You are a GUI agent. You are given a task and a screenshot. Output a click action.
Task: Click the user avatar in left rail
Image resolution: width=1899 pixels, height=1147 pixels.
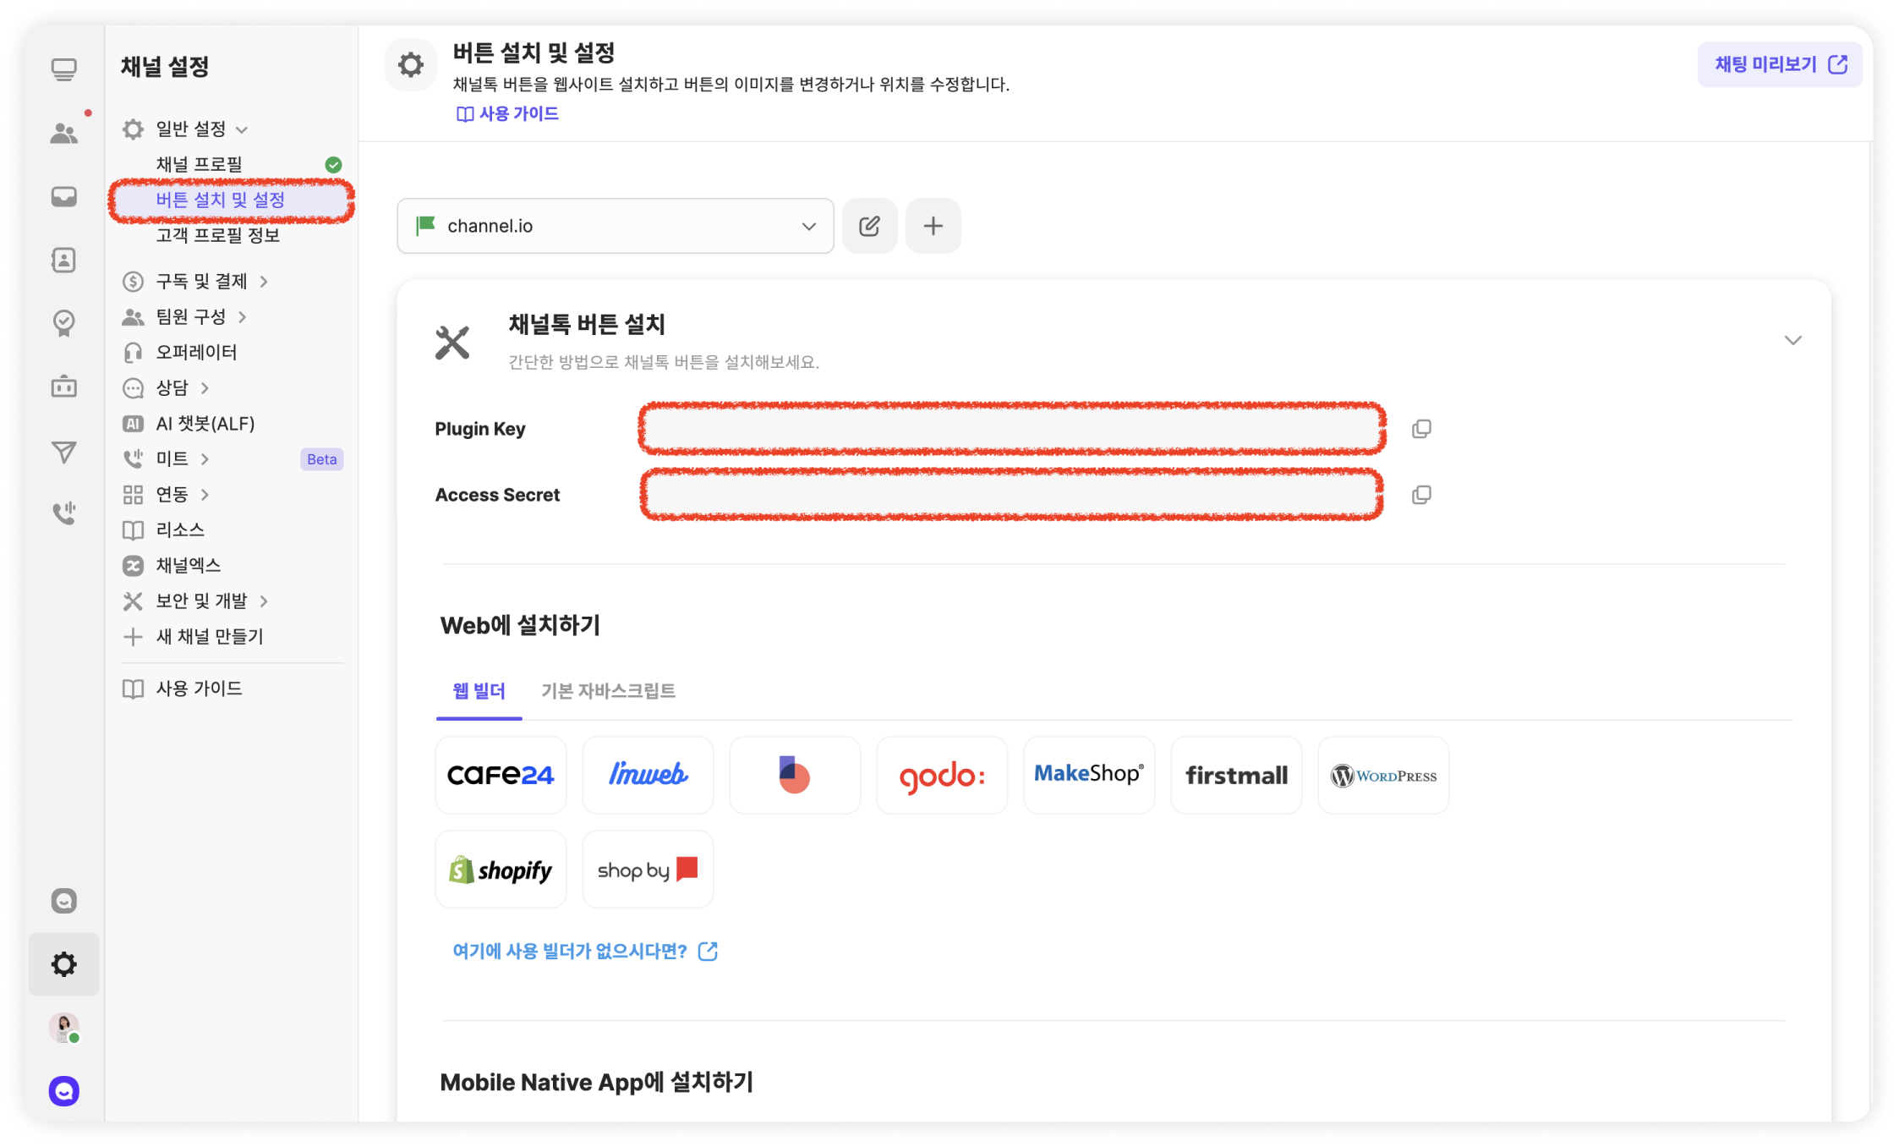coord(64,1028)
